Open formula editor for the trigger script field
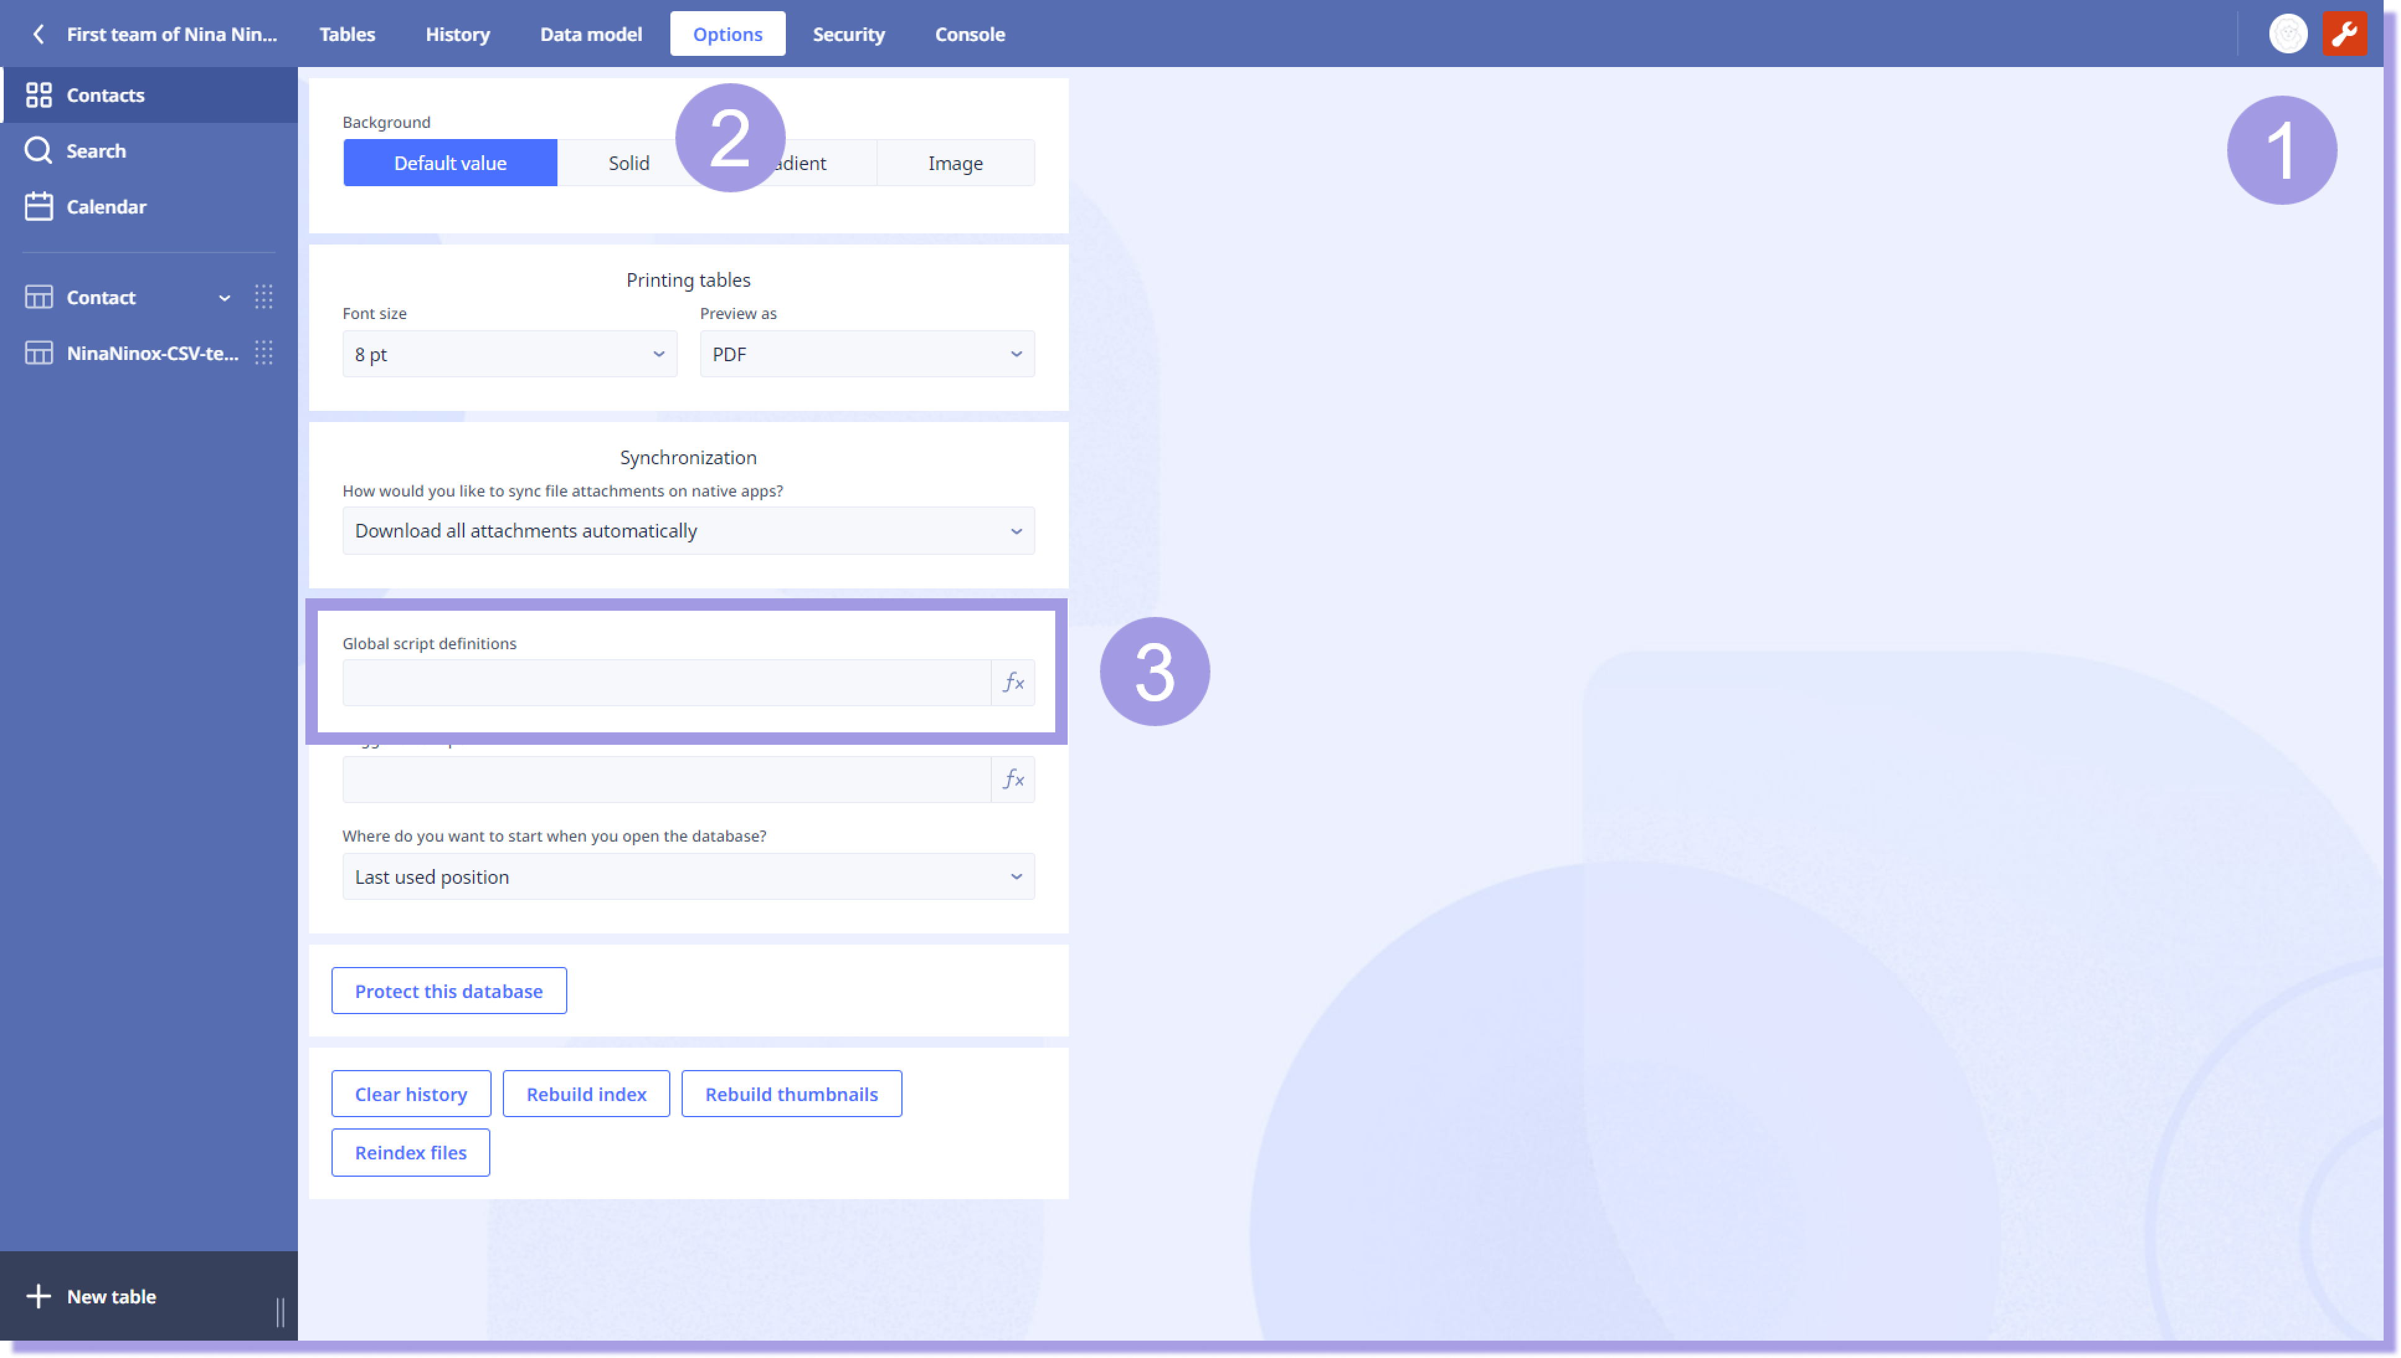 [1013, 780]
